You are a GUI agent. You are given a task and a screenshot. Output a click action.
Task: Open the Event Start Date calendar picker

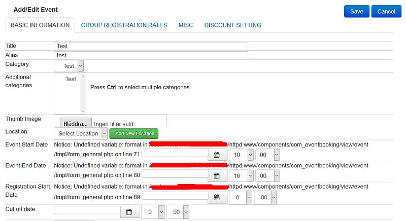click(x=217, y=155)
